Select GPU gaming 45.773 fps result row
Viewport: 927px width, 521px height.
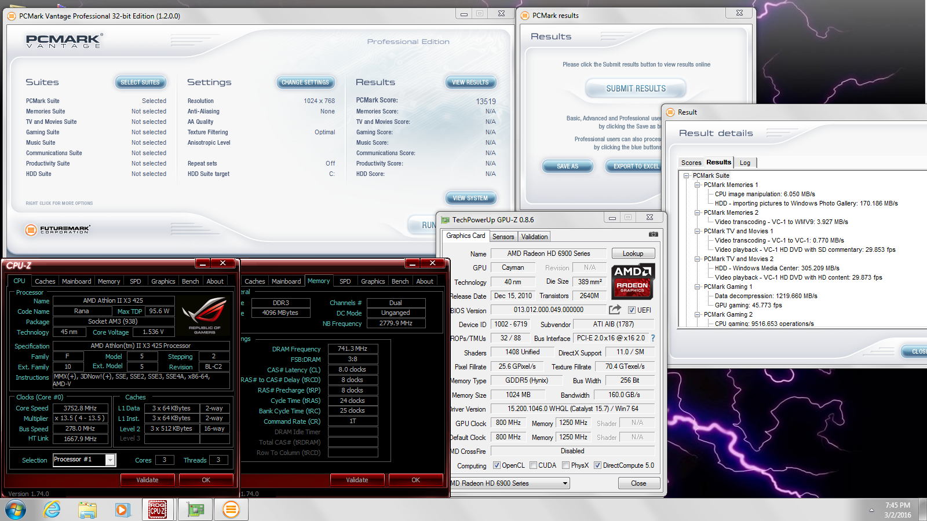tap(748, 305)
